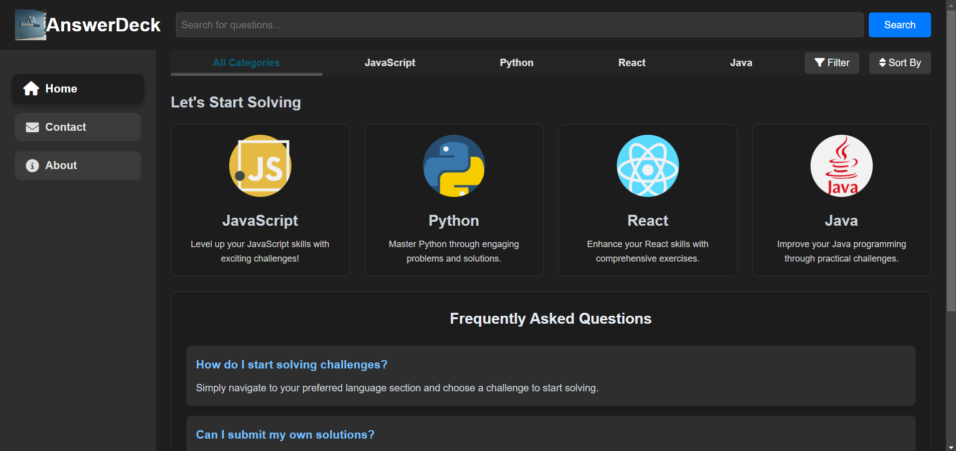956x451 pixels.
Task: Expand 'How do I start solving challenges?' question
Action: click(x=291, y=364)
